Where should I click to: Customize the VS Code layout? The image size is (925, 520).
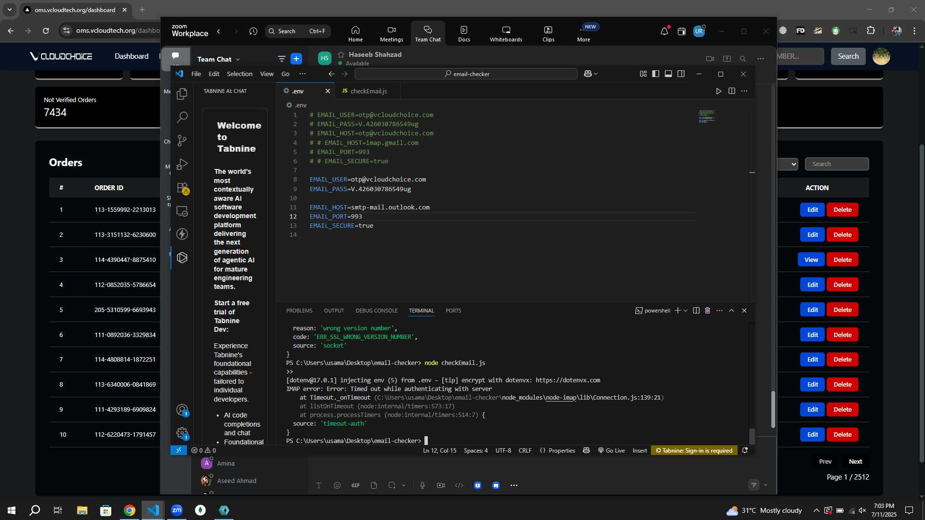tap(643, 74)
